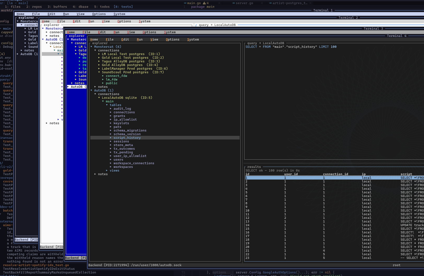Expand Tagus AlloyDB postgres (ID:3) arrow
Viewport: 424px width, 276px height.
click(99, 61)
